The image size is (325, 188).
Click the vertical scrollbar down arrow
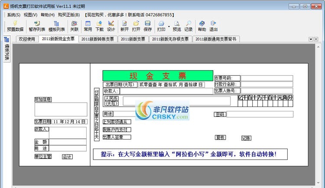click(x=318, y=183)
